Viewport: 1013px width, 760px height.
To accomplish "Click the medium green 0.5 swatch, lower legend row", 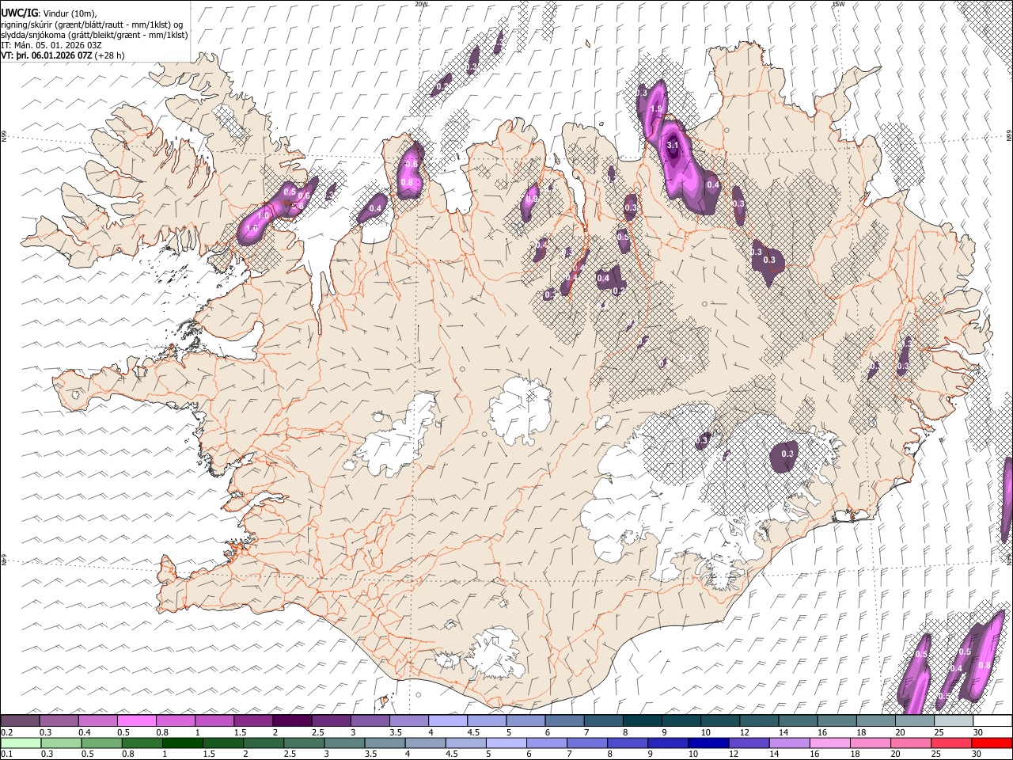I will [x=102, y=743].
